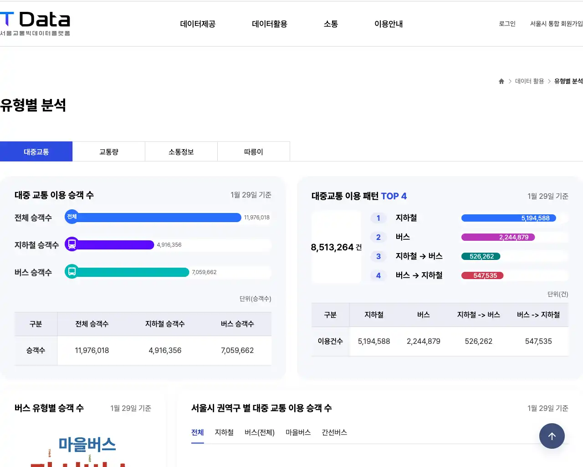The image size is (583, 467).
Task: Open the 데이터제공 menu
Action: coord(198,24)
